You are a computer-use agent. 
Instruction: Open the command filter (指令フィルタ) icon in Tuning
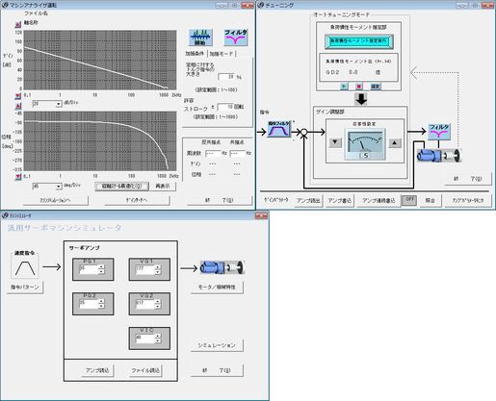coord(279,129)
